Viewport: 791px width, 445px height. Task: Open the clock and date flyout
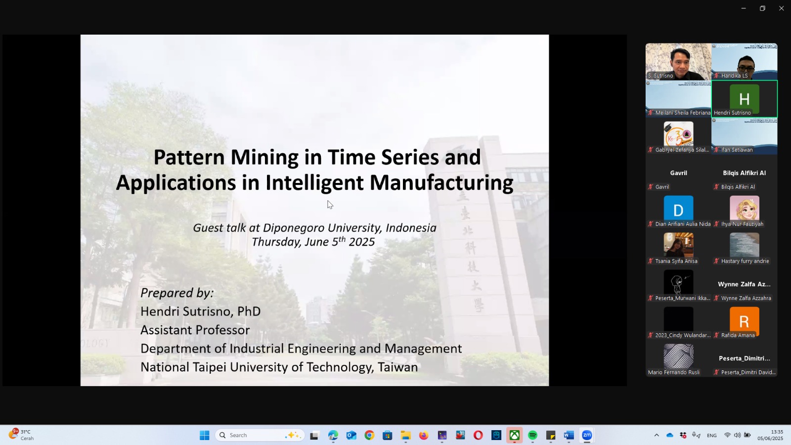[770, 435]
